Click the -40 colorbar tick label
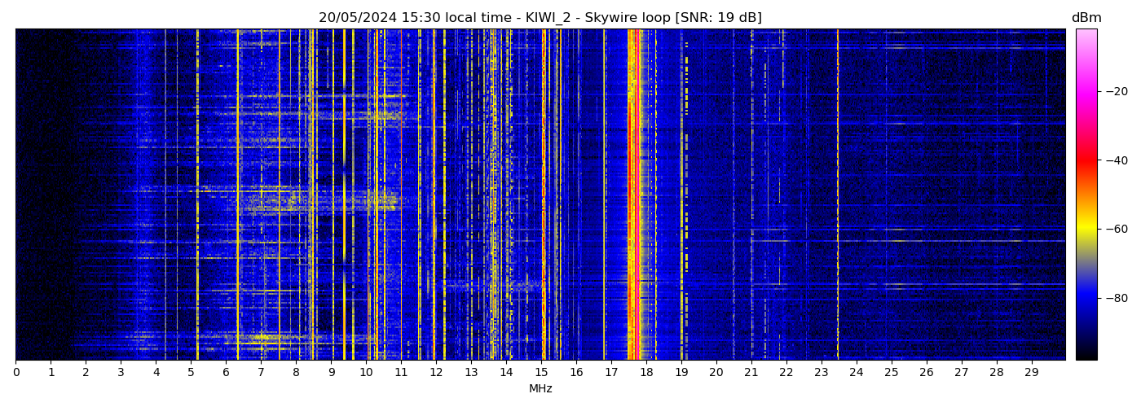 coord(1113,161)
